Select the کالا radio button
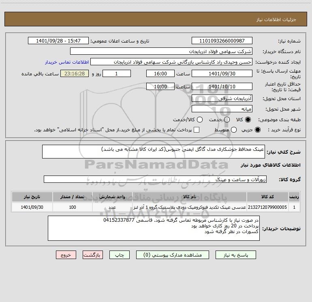312x302 pixels. tap(248, 120)
